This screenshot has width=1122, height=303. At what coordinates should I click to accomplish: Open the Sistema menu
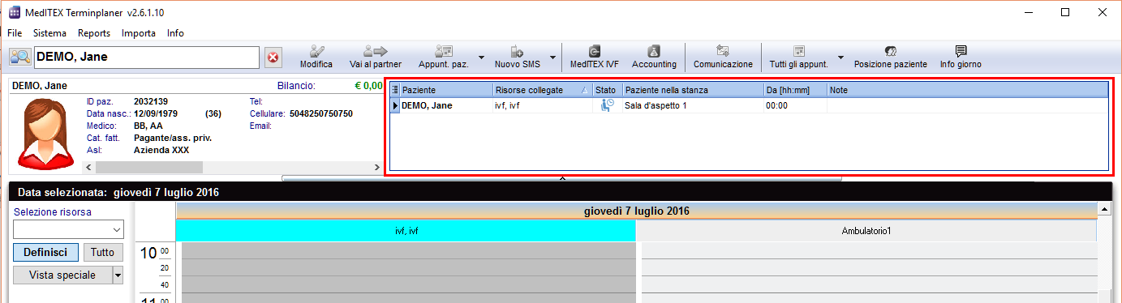click(x=50, y=33)
